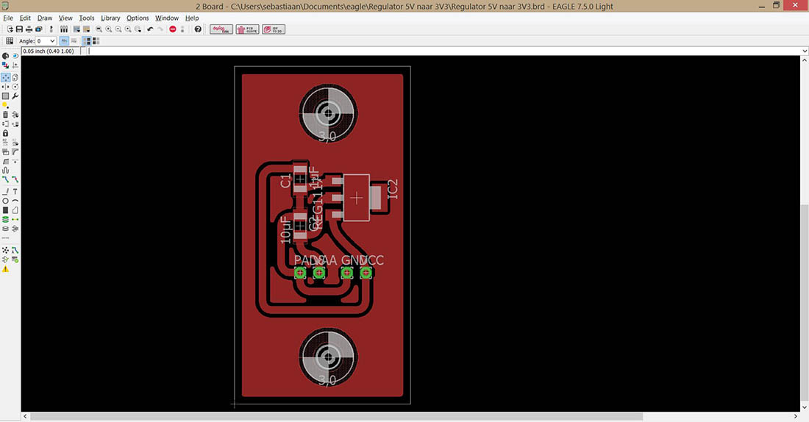
Task: Open the View menu
Action: [x=65, y=18]
